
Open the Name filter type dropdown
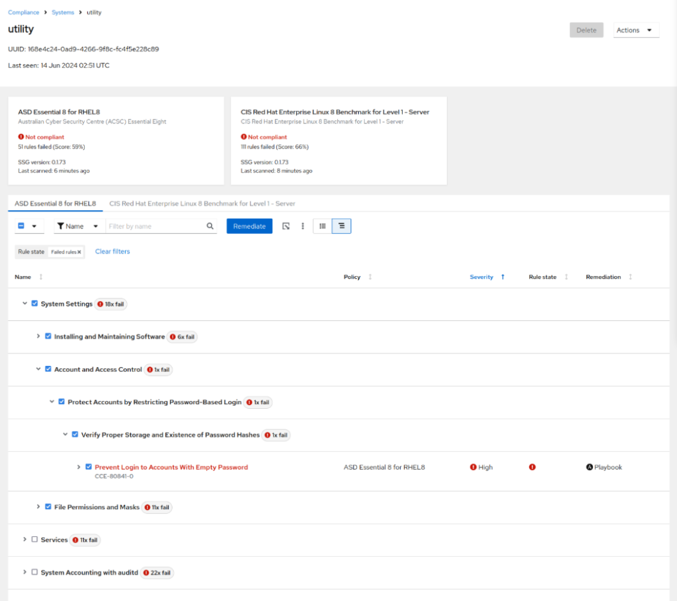77,226
